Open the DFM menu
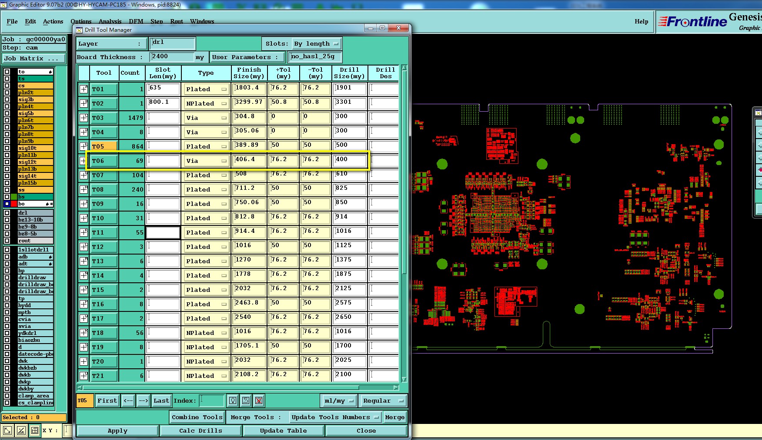 (136, 21)
